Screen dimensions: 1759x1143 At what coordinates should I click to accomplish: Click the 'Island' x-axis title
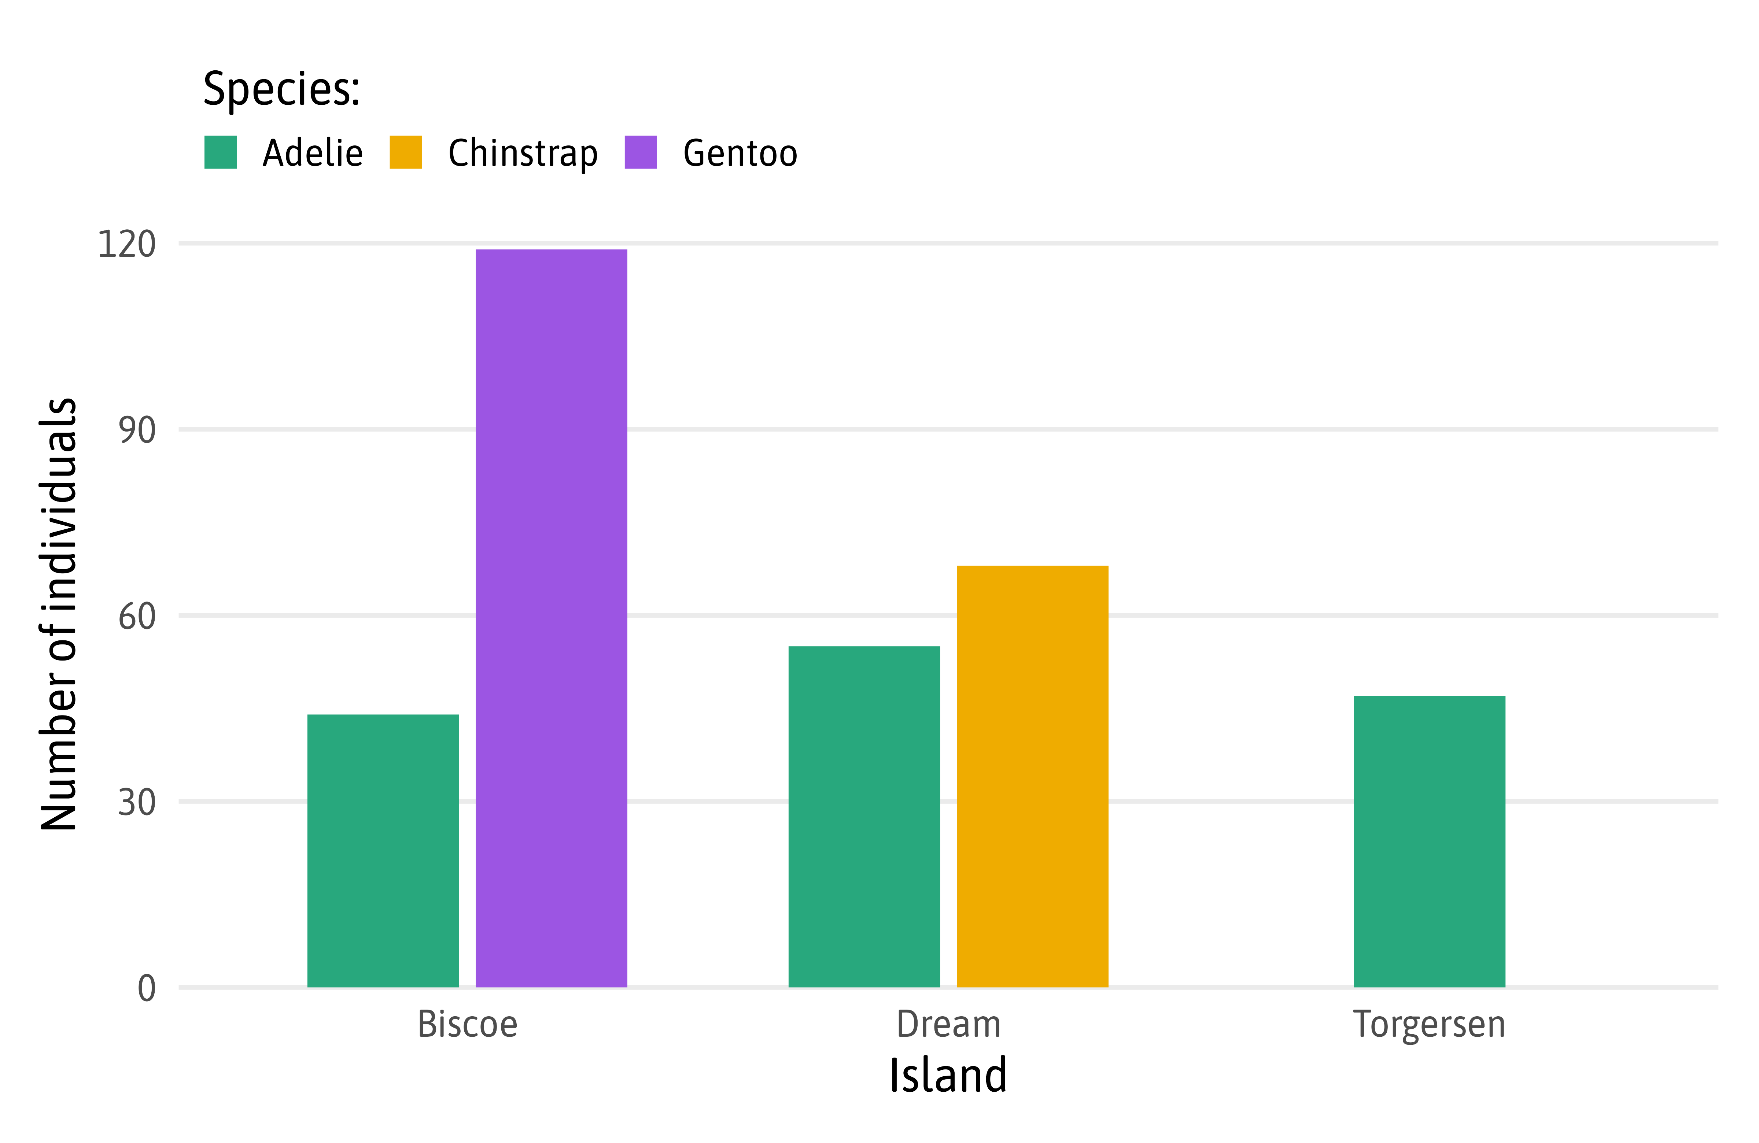click(948, 1075)
